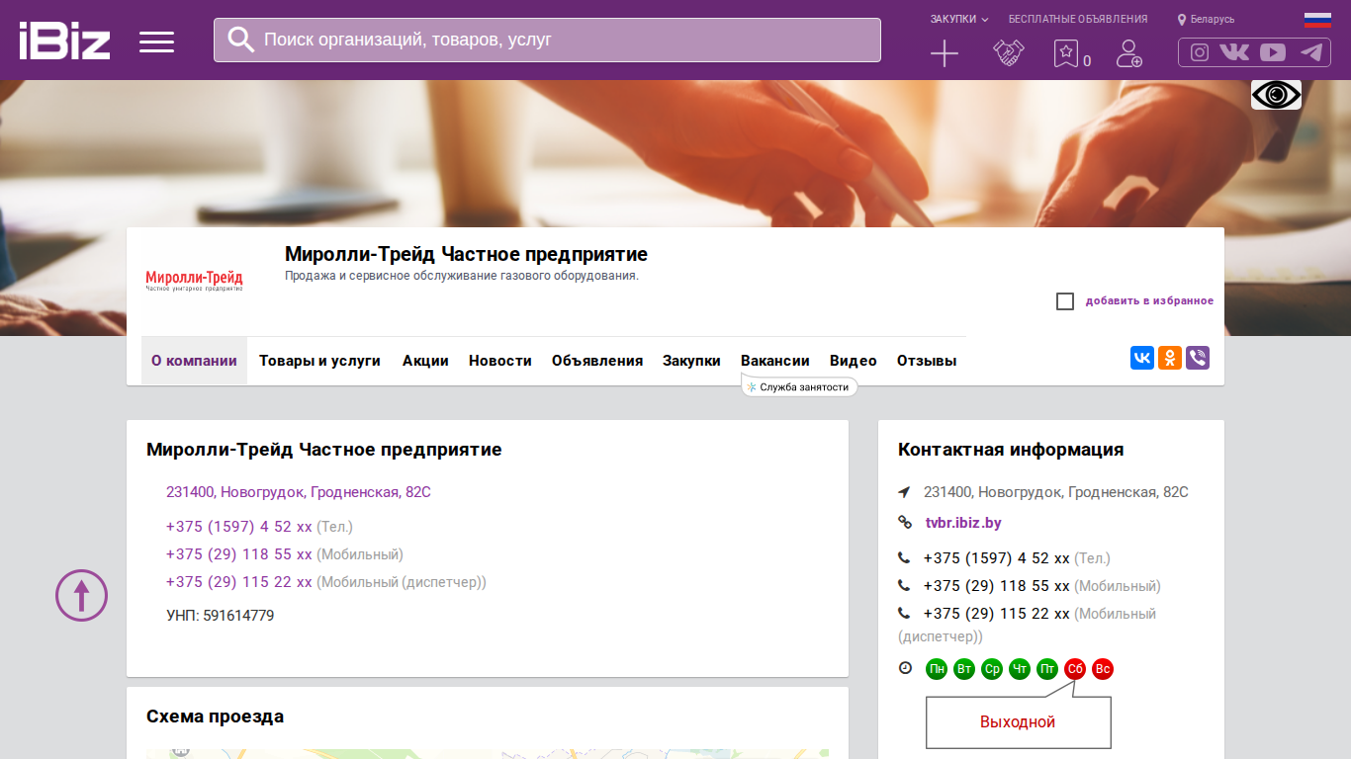
Task: Open the 'Видео' tab
Action: click(x=854, y=361)
